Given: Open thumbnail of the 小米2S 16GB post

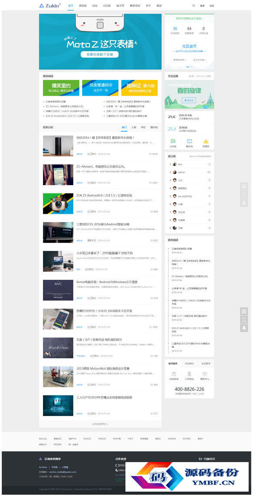Looking at the screenshot, I should [x=58, y=319].
